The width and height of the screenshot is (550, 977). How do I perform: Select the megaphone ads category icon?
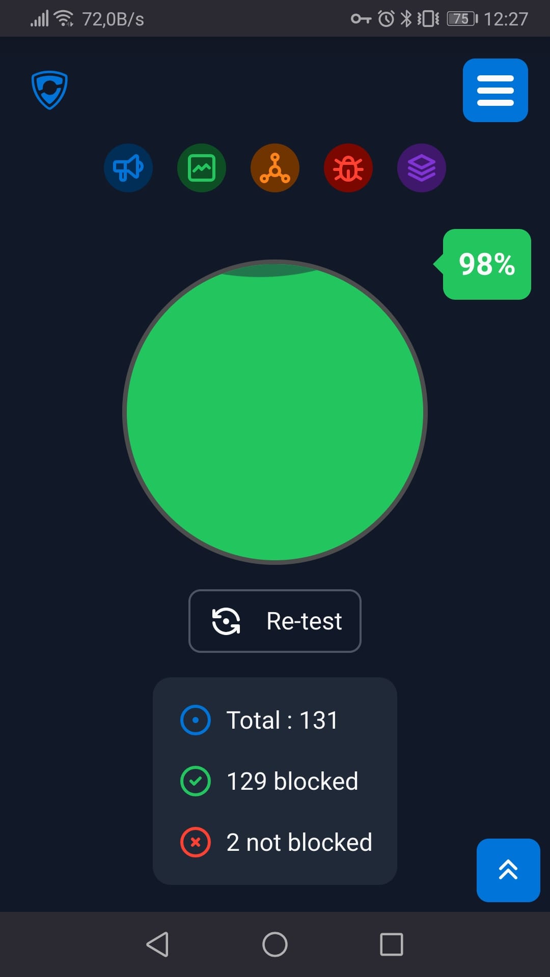pyautogui.click(x=128, y=168)
